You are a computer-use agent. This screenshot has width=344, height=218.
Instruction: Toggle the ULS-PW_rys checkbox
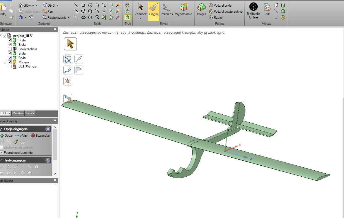click(10, 67)
